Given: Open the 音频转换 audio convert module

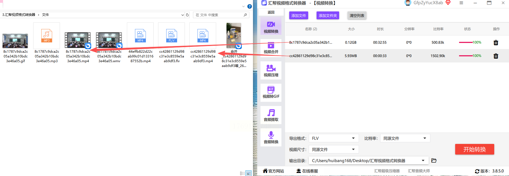Looking at the screenshot, I should 271,138.
